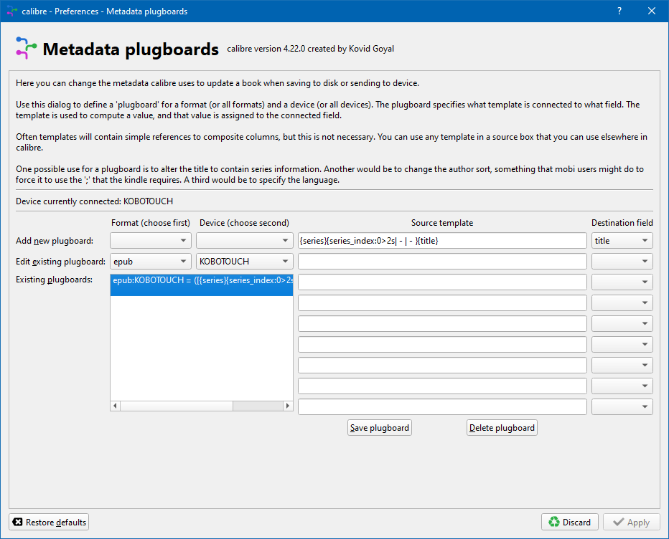The width and height of the screenshot is (669, 539).
Task: Click the 'Destination field' column header
Action: 622,223
